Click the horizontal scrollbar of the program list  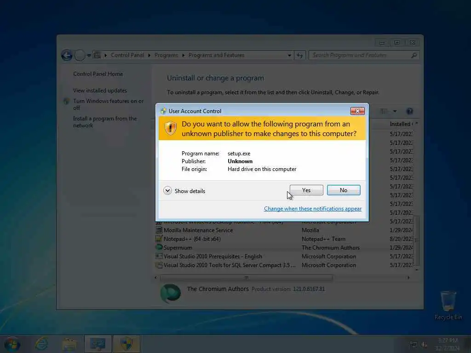coord(247,278)
